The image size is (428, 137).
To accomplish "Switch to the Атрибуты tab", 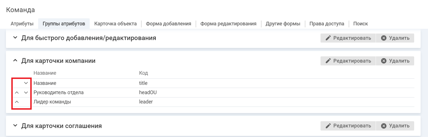I will click(x=22, y=24).
